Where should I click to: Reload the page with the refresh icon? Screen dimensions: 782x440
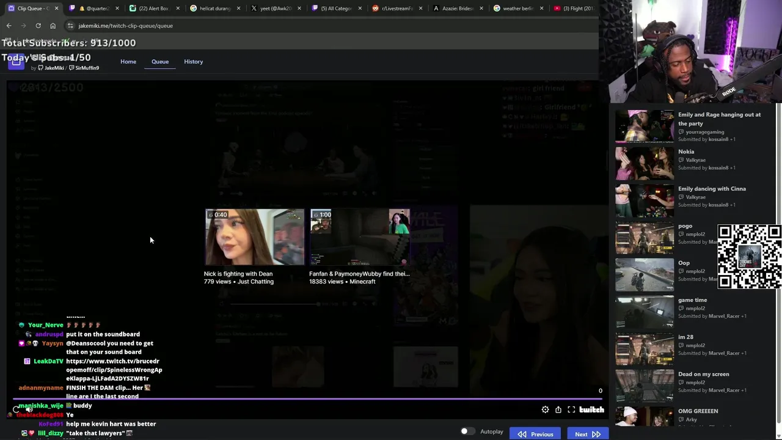(x=38, y=26)
